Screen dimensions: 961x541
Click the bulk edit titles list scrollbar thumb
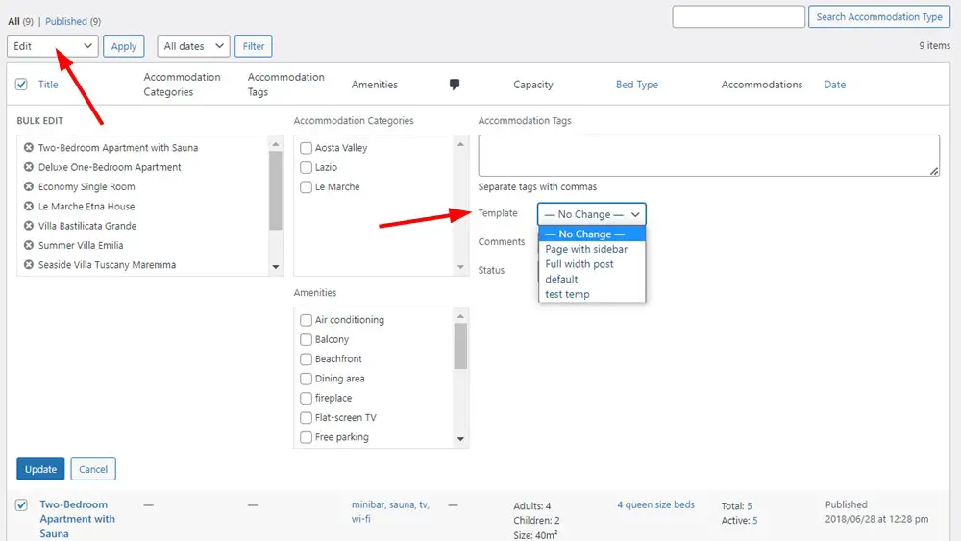click(275, 190)
